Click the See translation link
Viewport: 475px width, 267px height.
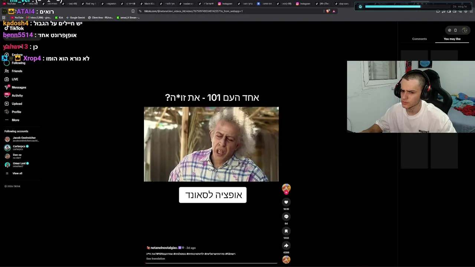click(155, 259)
